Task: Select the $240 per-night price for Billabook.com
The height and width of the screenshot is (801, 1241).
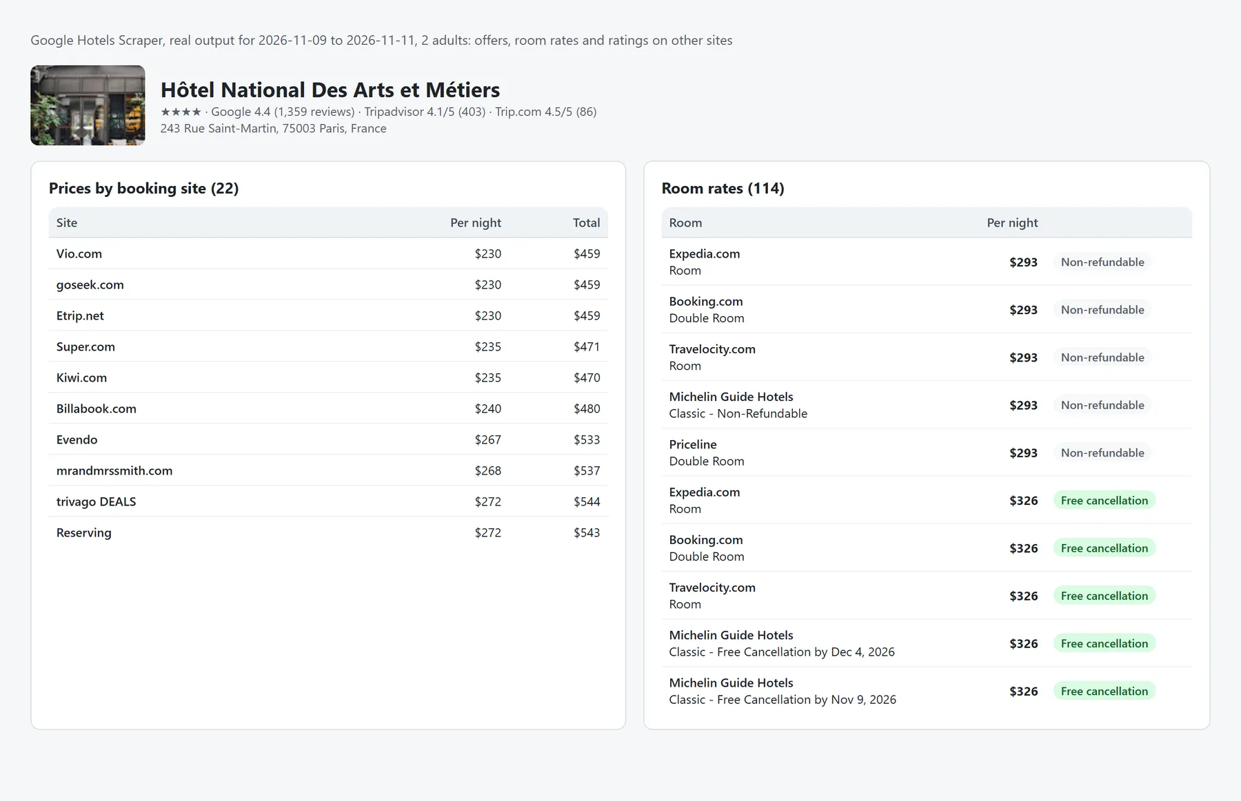Action: (487, 408)
